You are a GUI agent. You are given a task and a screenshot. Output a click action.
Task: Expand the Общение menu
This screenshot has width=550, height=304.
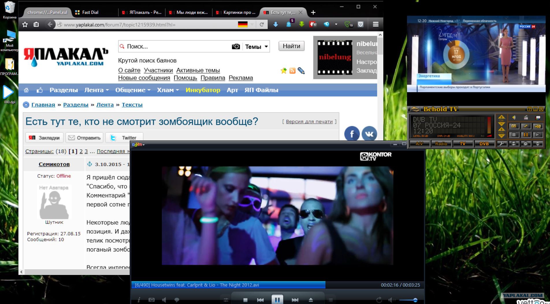(133, 90)
